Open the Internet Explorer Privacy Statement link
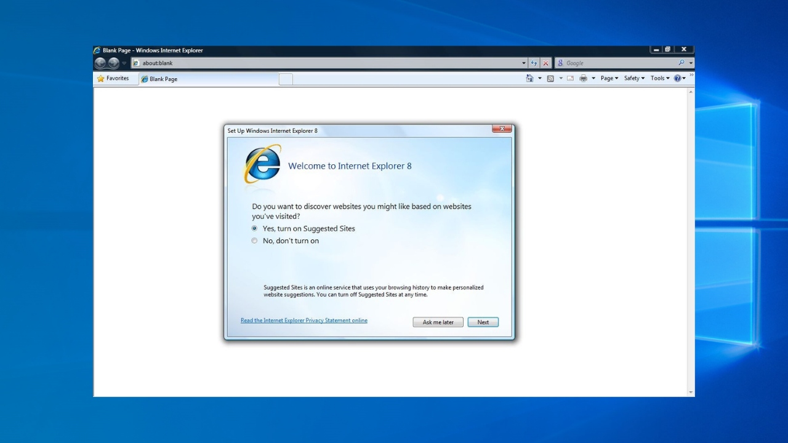This screenshot has height=443, width=788. 304,321
